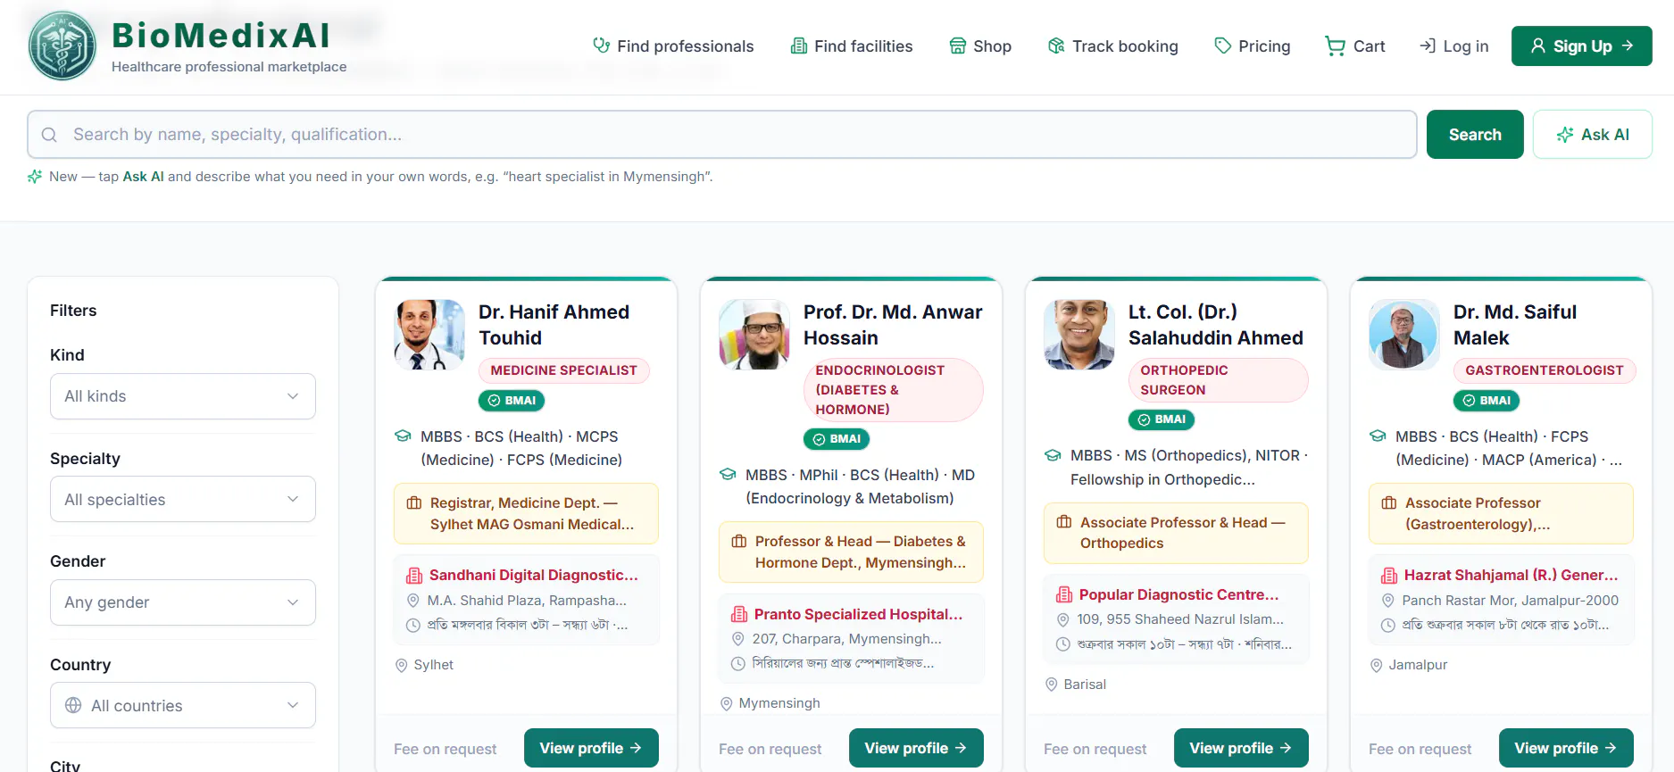1674x772 pixels.
Task: Navigate to the Pricing page
Action: [1253, 46]
